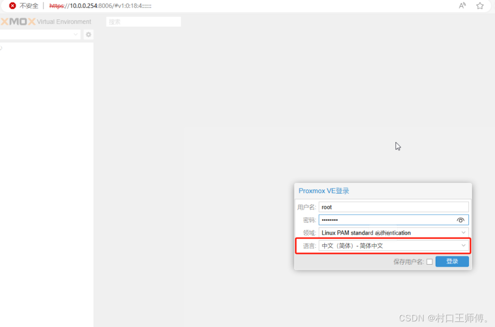495x327 pixels.
Task: Click the insecure connection warning icon
Action: coord(12,6)
